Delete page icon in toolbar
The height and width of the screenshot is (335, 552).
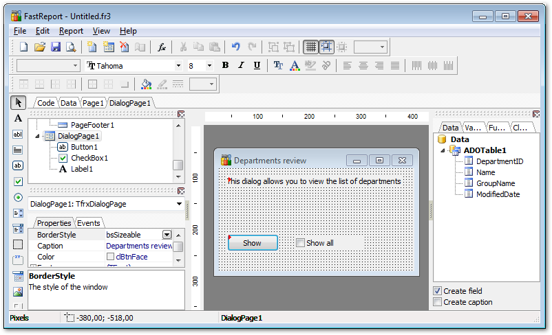tap(125, 47)
